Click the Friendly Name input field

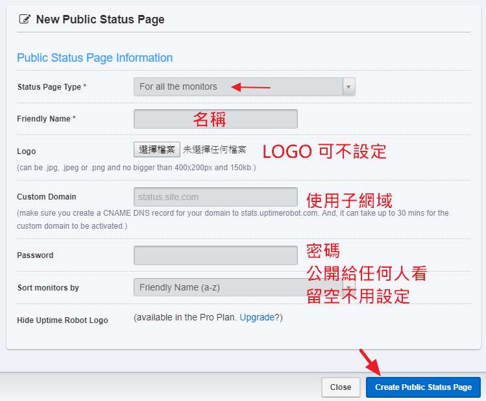click(x=215, y=119)
